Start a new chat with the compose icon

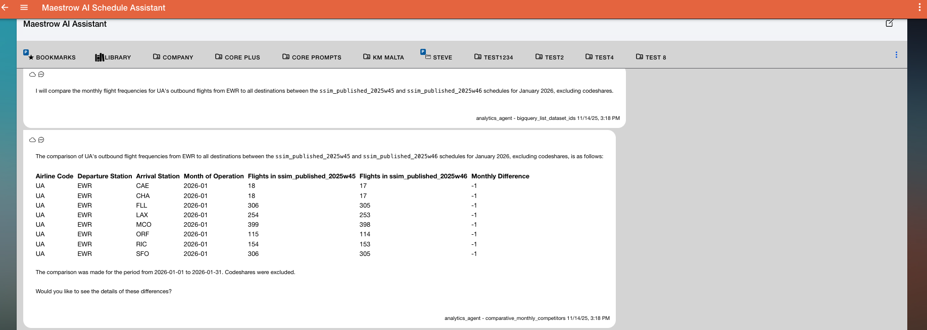(890, 23)
